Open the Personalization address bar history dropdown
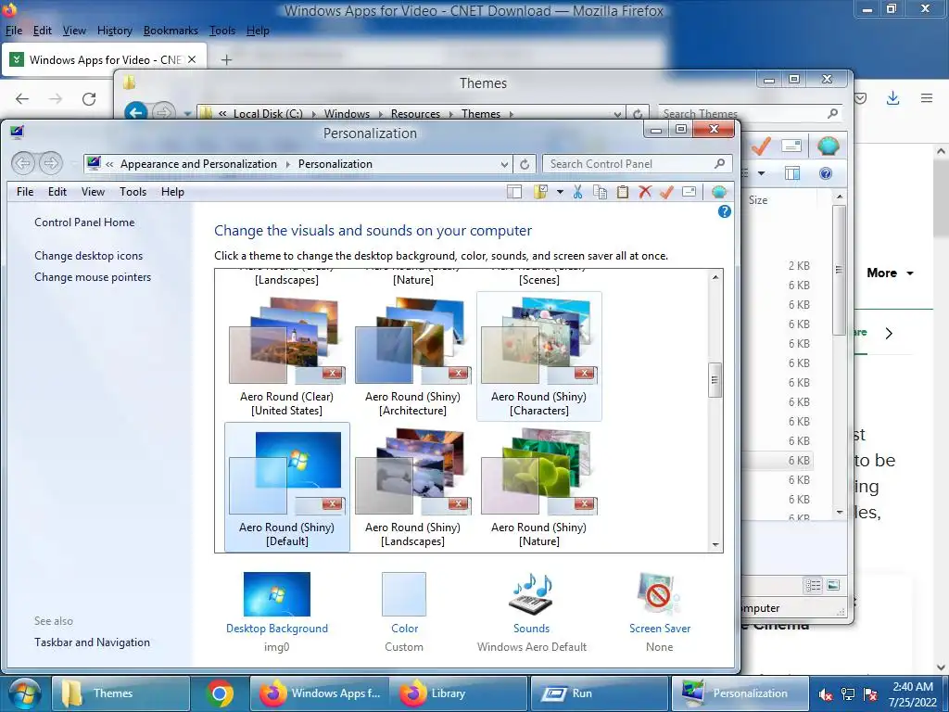The width and height of the screenshot is (949, 712). [504, 164]
